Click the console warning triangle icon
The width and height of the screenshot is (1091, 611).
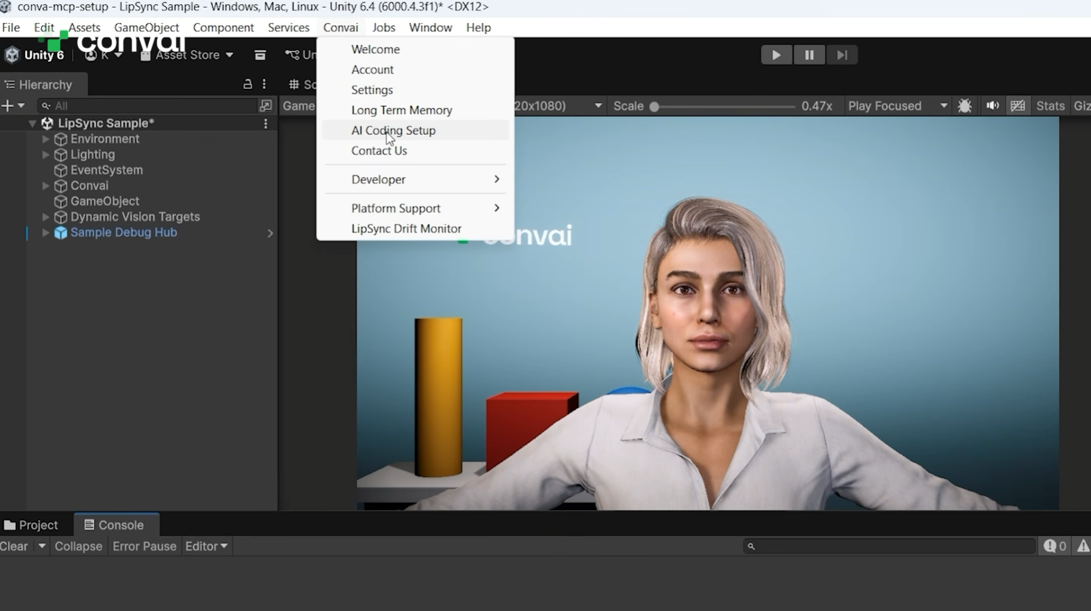[1083, 546]
